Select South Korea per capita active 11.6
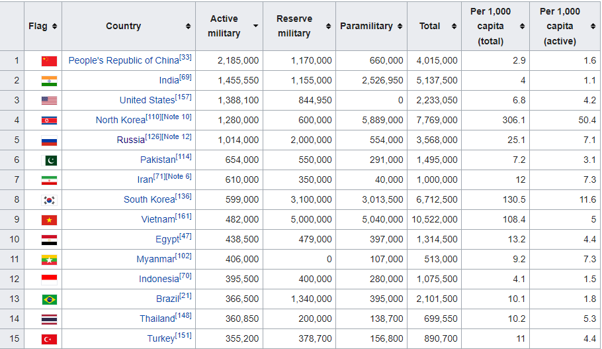This screenshot has height=349, width=602. click(x=588, y=200)
